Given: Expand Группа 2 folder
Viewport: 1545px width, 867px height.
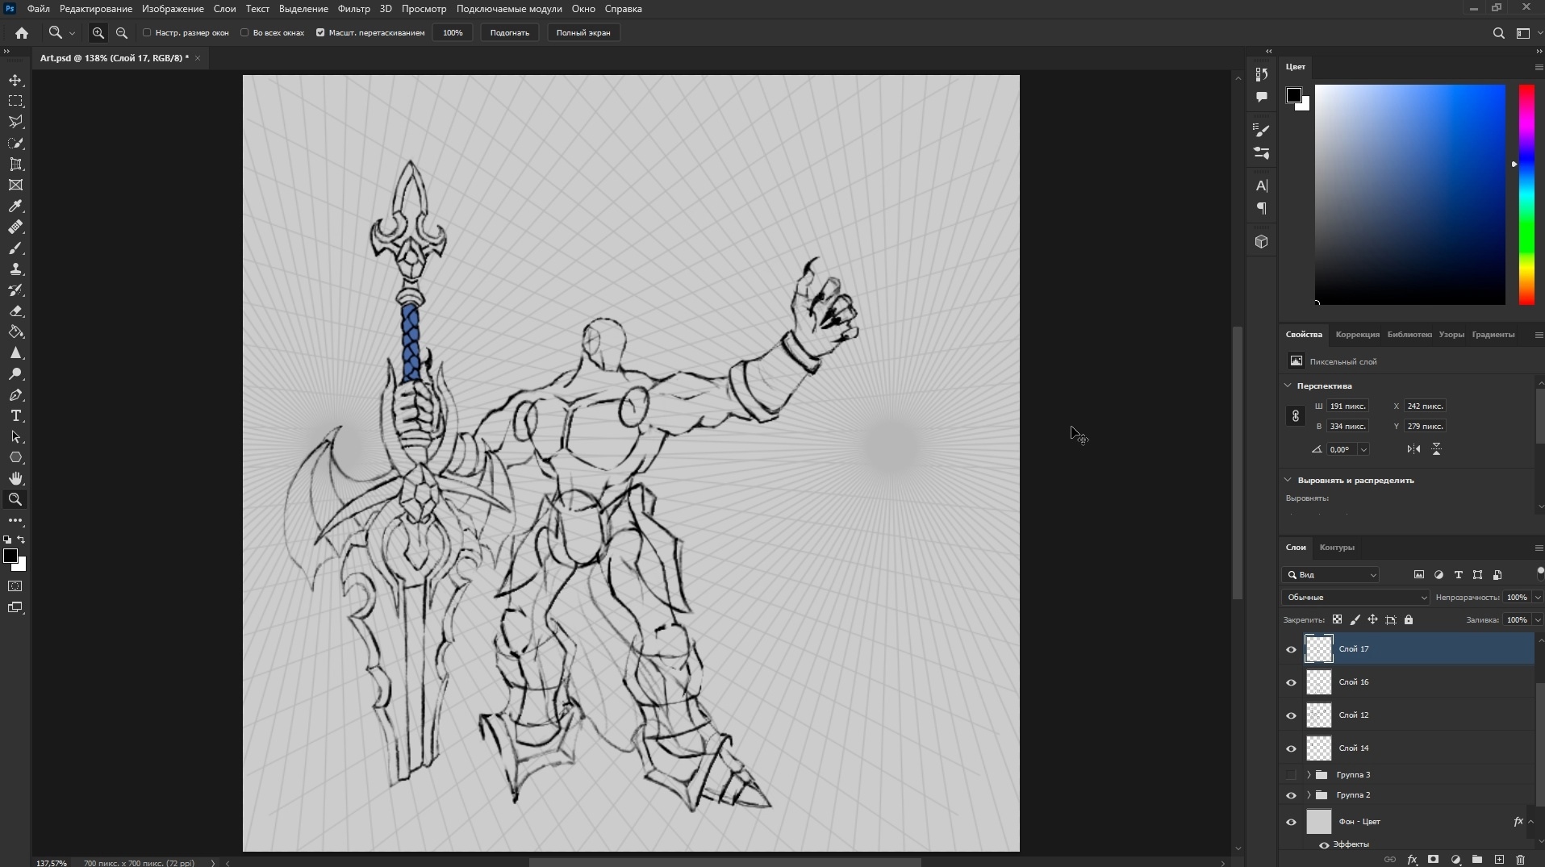Looking at the screenshot, I should pos(1309,795).
